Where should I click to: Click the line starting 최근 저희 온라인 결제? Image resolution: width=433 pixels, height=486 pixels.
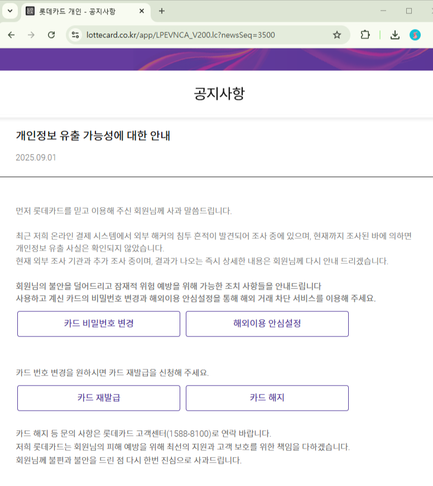tap(214, 236)
